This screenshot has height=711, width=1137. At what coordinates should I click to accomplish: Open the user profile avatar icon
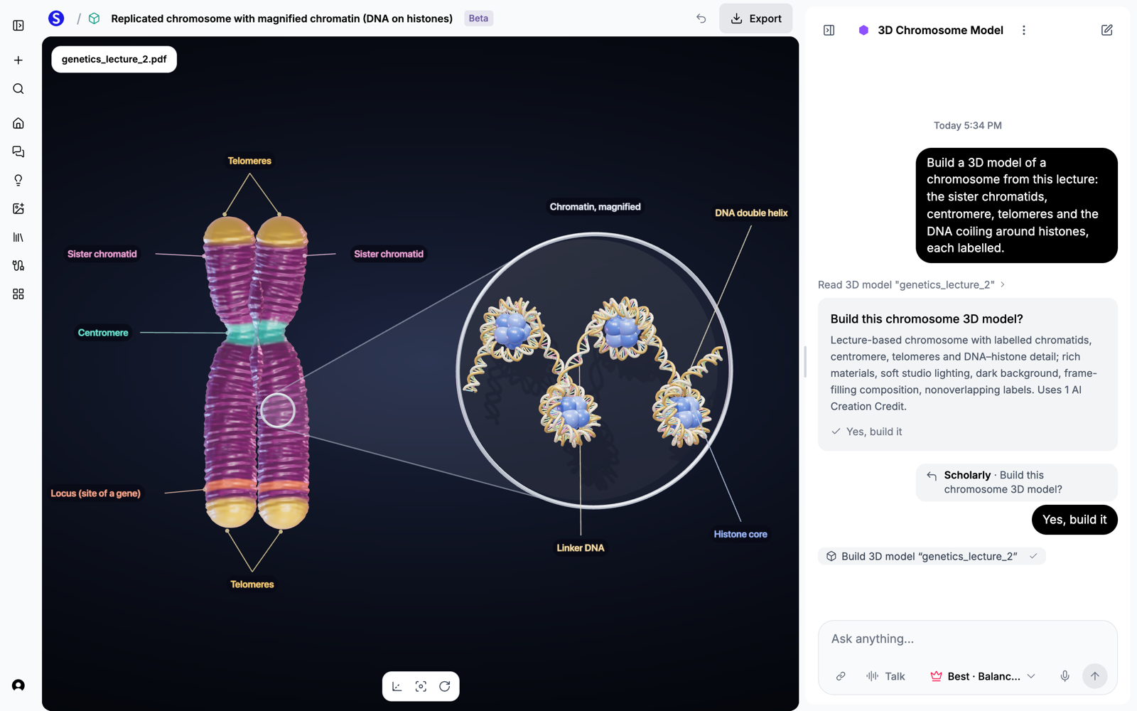point(18,685)
